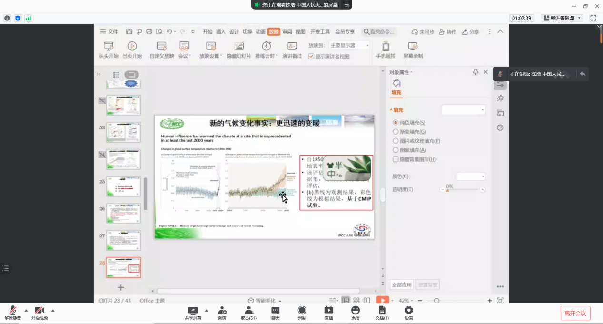Click the 全部应用 button
Image resolution: width=603 pixels, height=324 pixels.
pyautogui.click(x=401, y=285)
